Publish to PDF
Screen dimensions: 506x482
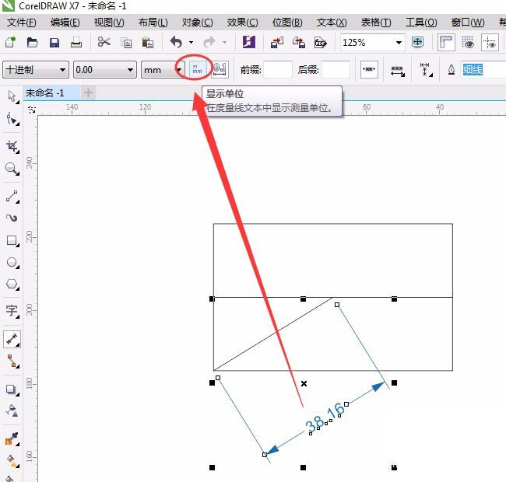[321, 42]
